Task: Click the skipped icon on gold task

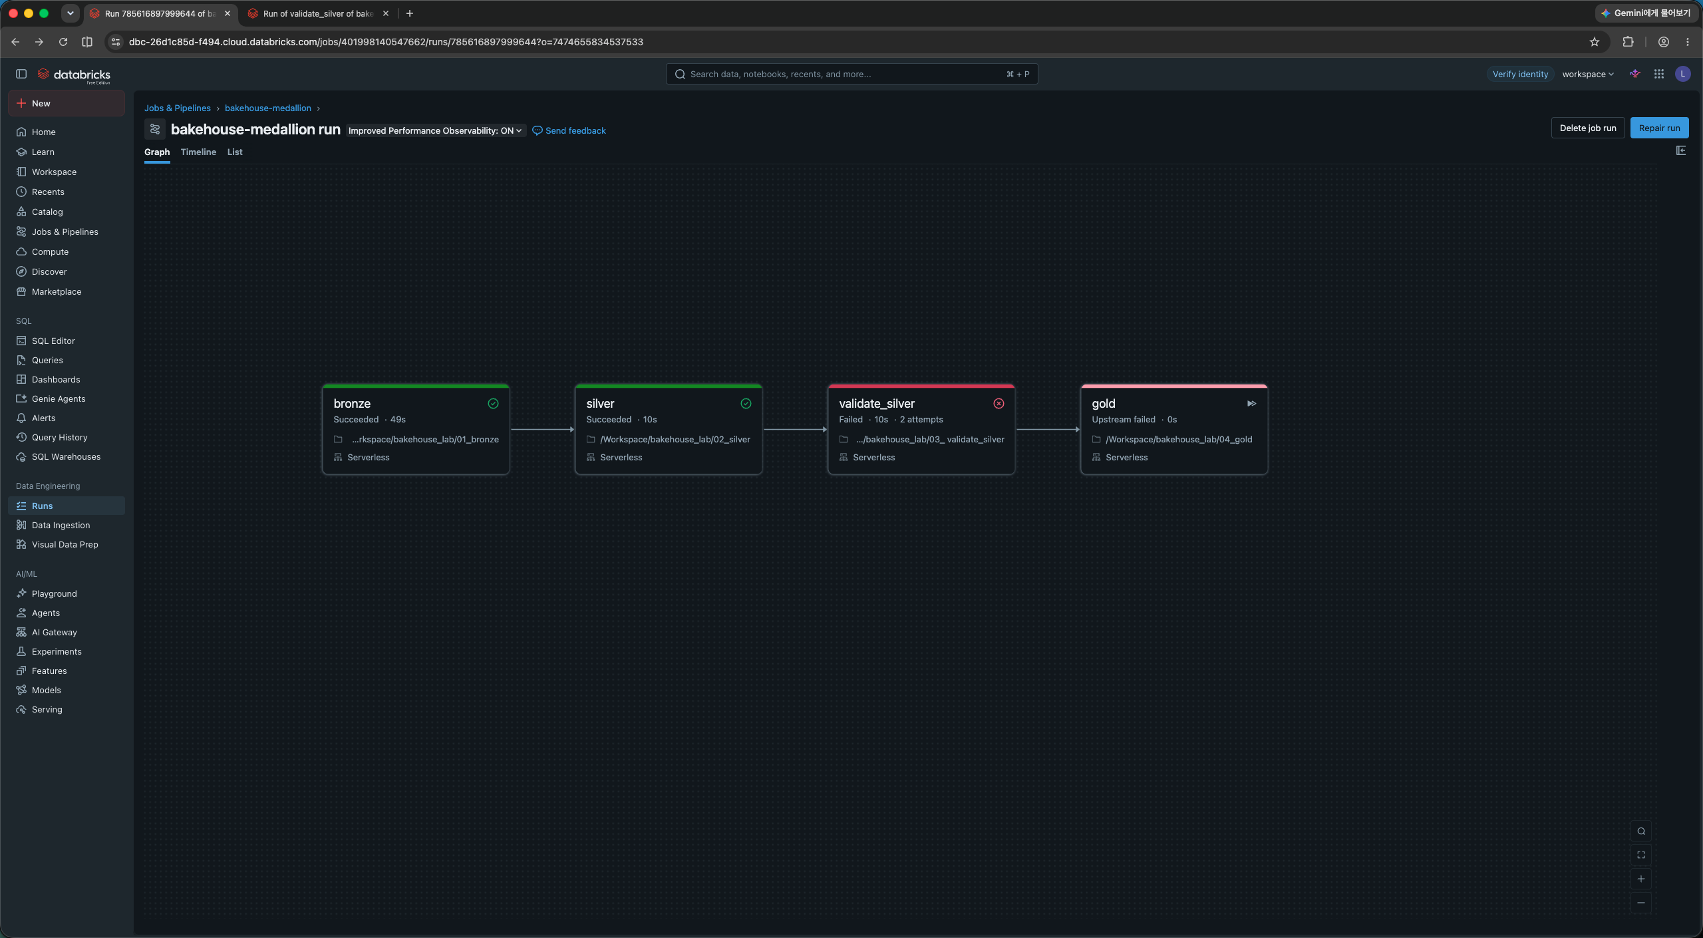Action: point(1251,403)
